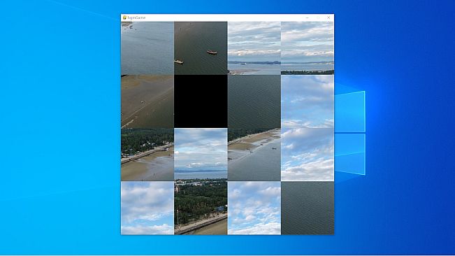
Task: Click the pygame snake icon in title bar
Action: (x=124, y=17)
